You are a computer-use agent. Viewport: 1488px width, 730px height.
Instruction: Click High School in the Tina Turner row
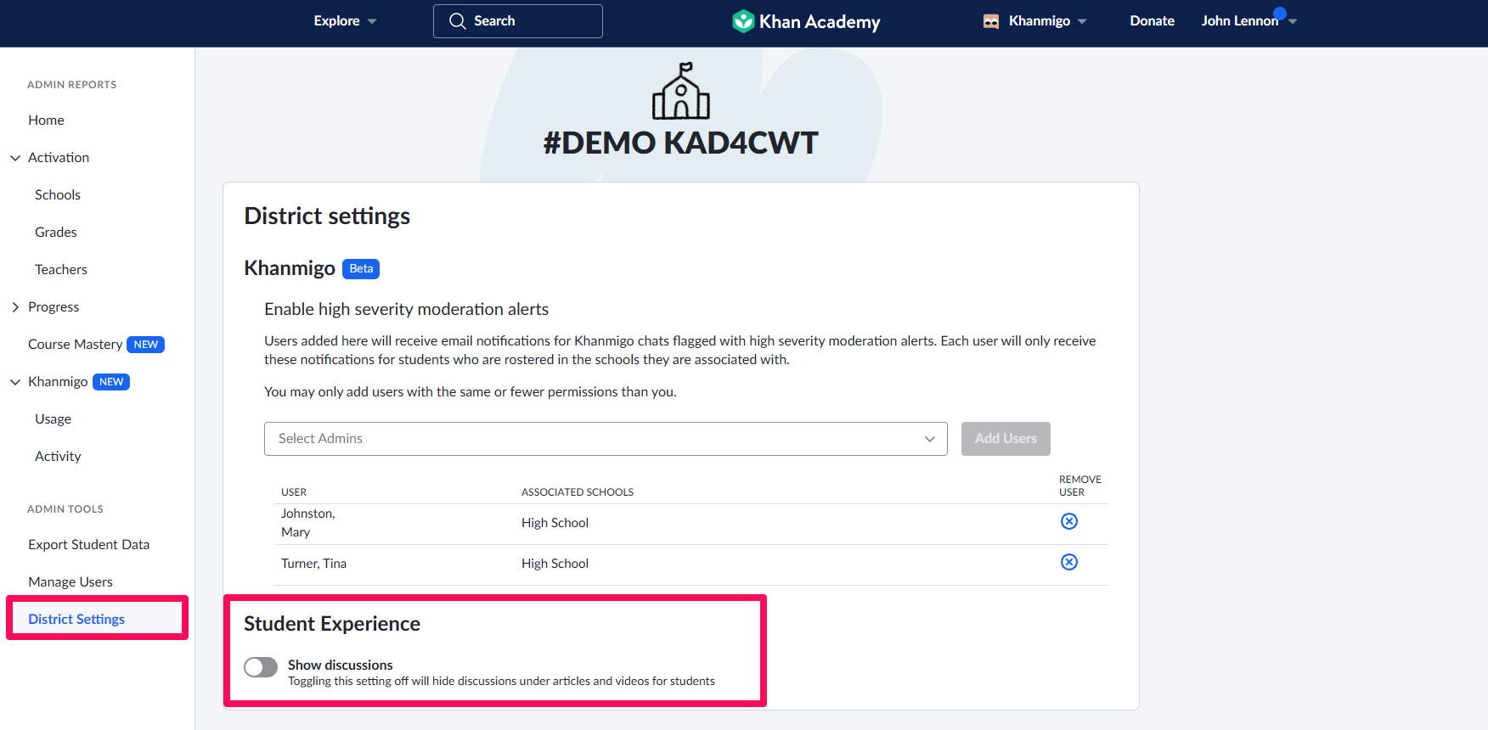[x=555, y=564]
